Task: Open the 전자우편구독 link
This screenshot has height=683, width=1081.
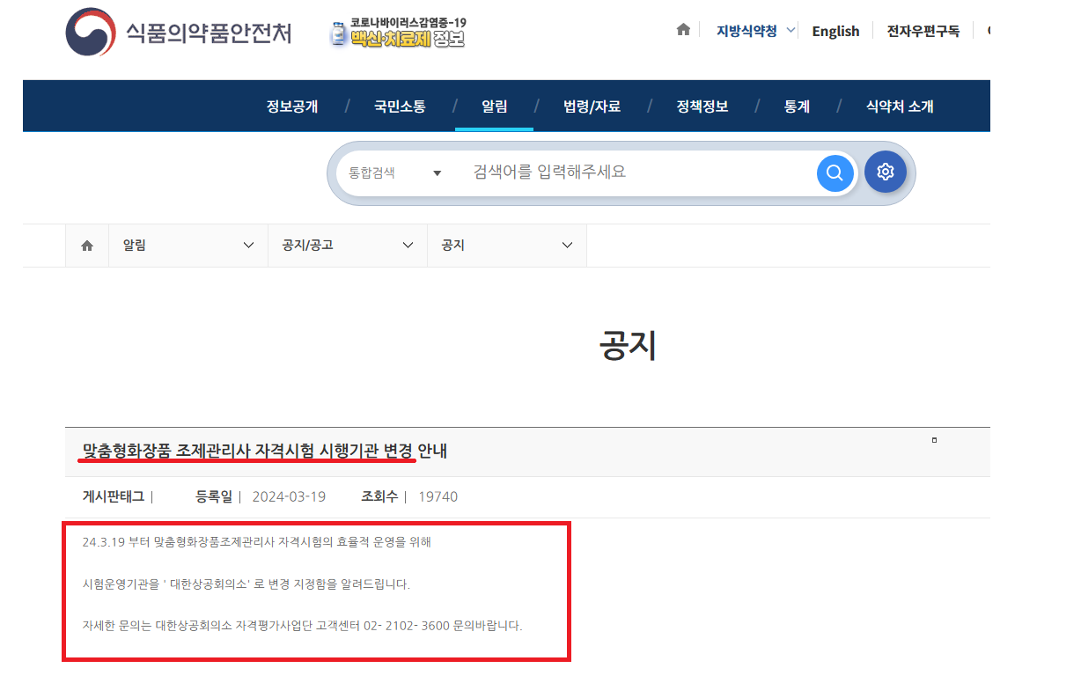Action: 923,31
